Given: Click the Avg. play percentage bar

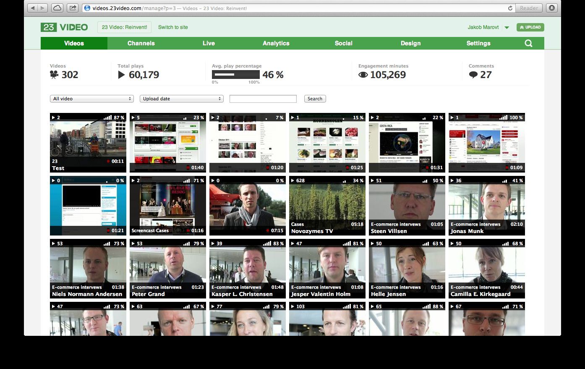Looking at the screenshot, I should pyautogui.click(x=235, y=75).
